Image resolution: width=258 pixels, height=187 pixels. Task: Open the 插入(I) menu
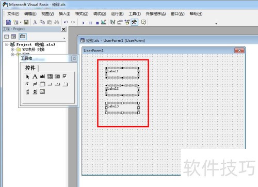(64, 14)
